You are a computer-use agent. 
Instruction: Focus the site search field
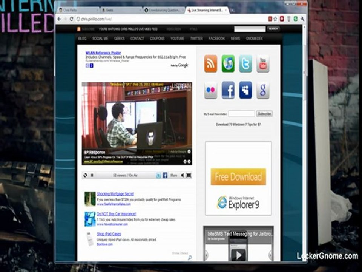(250, 29)
